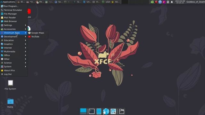
Task: Open the Applications menu button
Action: [x=8, y=2]
